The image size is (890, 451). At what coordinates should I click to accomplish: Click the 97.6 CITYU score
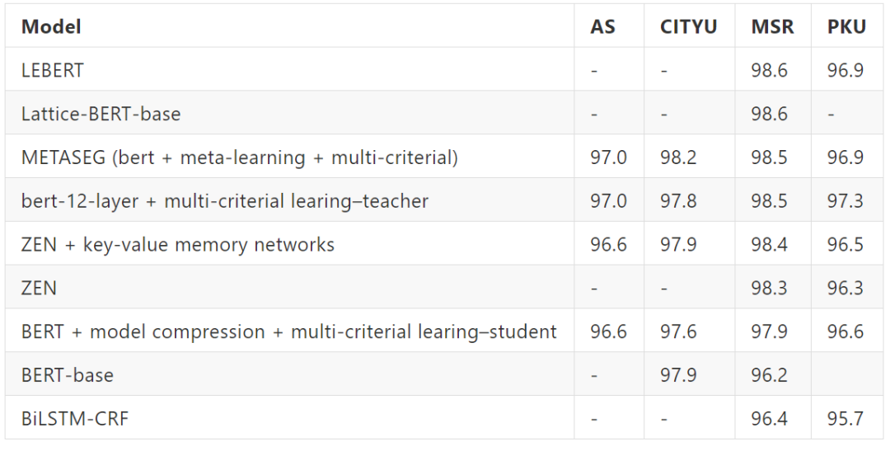(x=678, y=331)
